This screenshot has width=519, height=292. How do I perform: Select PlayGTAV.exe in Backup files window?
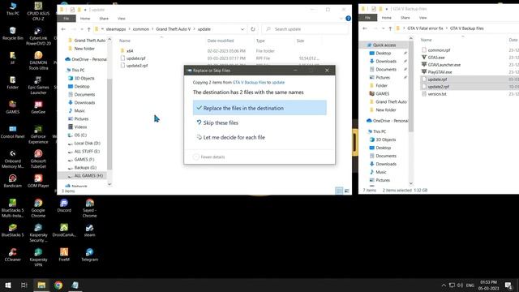[440, 72]
